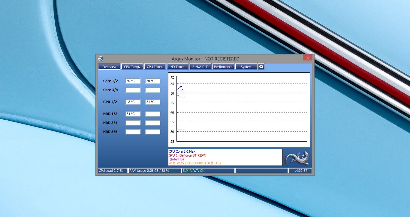Click the orange HDD temperature line in graph
Screen dimensions: 410x217
[x=180, y=130]
